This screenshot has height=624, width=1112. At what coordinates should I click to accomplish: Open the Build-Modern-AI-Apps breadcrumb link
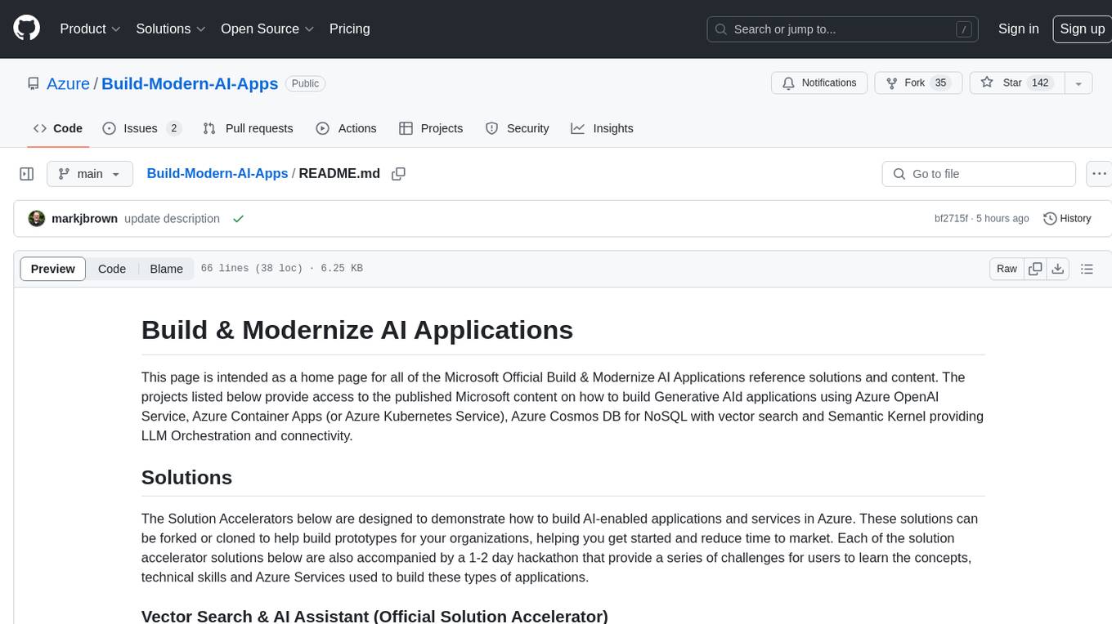(x=217, y=173)
